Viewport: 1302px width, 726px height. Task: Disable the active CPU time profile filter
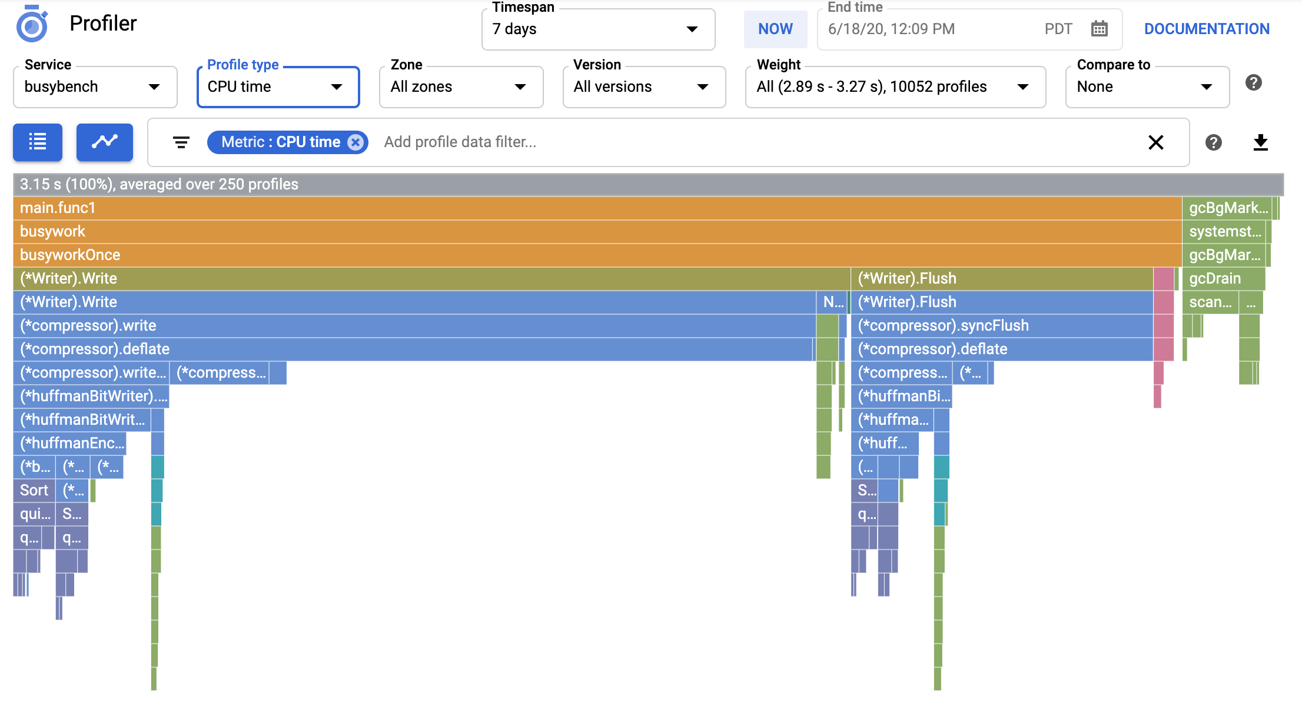point(354,141)
